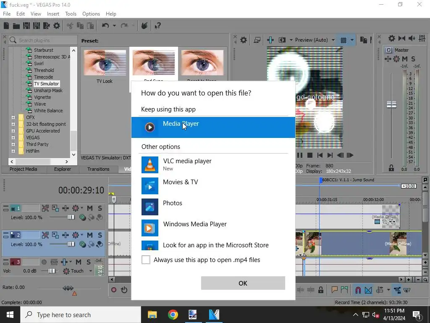Image resolution: width=430 pixels, height=323 pixels.
Task: Open the Preview (Auto) quality dropdown
Action: point(333,40)
